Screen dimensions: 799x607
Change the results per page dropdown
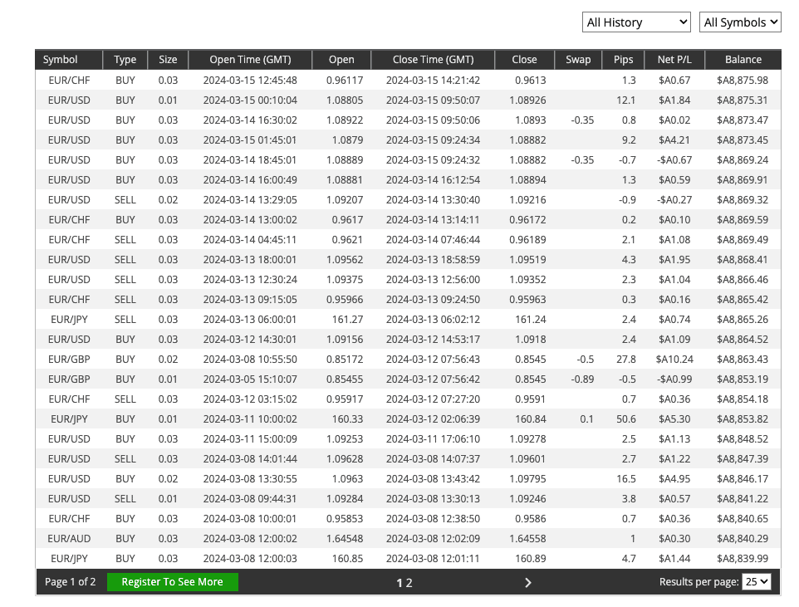756,582
